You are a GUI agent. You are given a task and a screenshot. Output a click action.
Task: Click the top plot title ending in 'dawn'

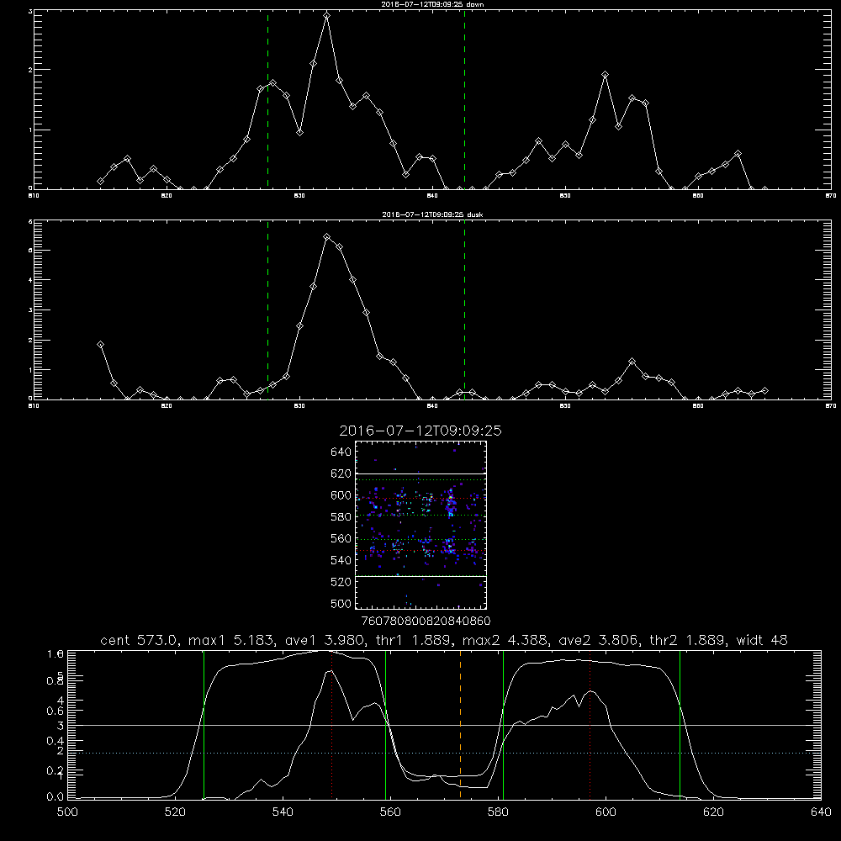click(432, 3)
